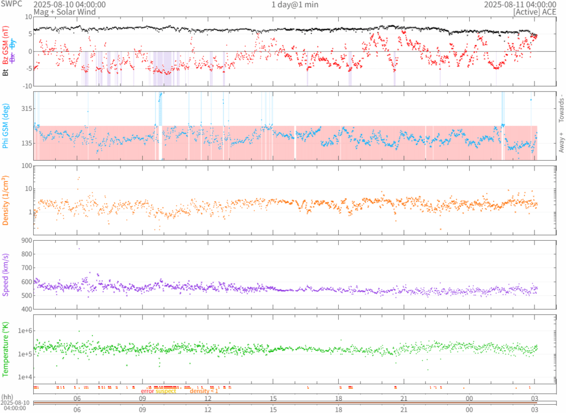Toggle the black Bt series label
Image resolution: width=566 pixels, height=413 pixels.
[x=6, y=72]
